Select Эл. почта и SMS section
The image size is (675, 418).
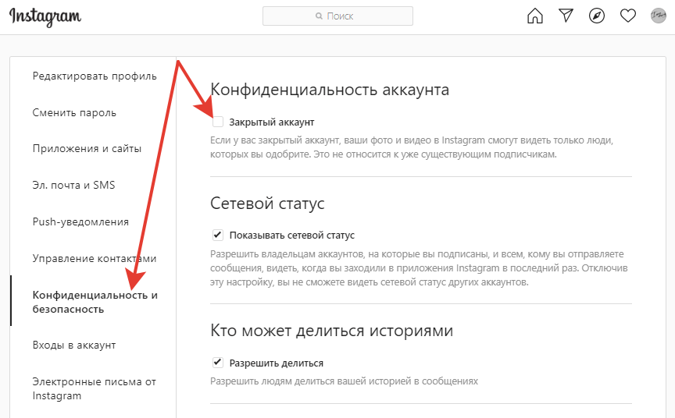[73, 185]
